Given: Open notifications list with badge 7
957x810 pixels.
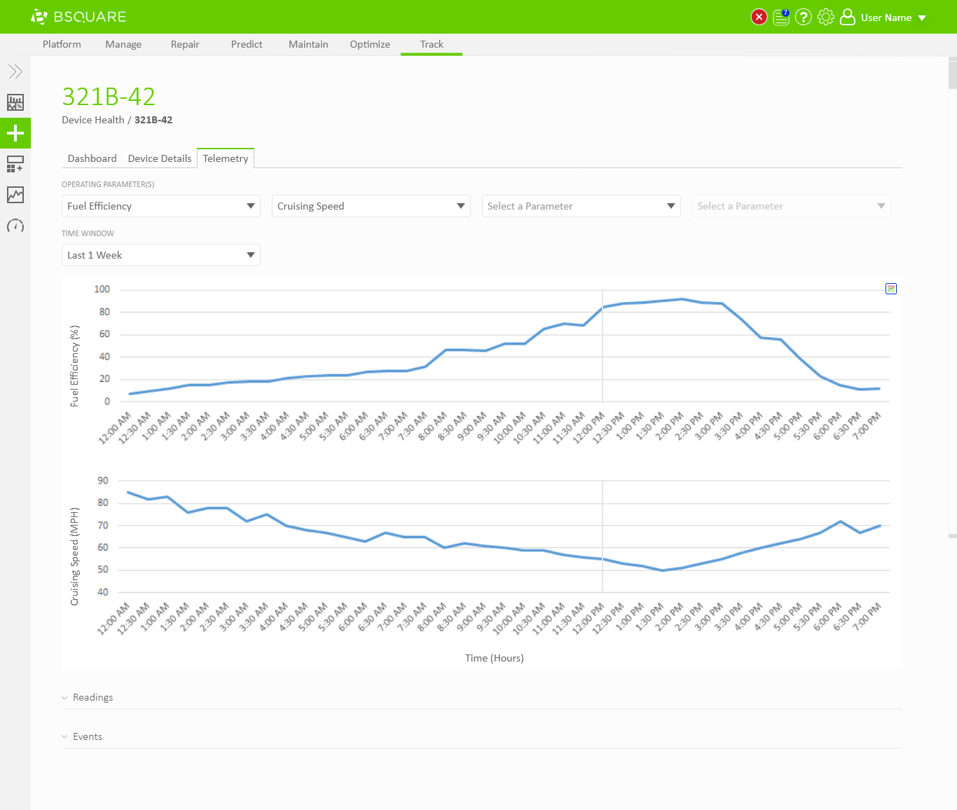Looking at the screenshot, I should click(781, 17).
